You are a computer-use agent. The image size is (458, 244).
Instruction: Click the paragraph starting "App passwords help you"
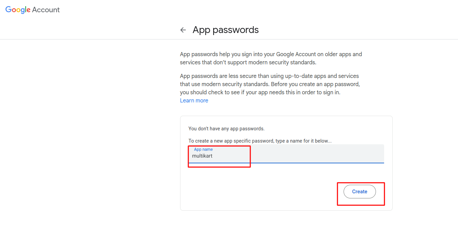[271, 58]
